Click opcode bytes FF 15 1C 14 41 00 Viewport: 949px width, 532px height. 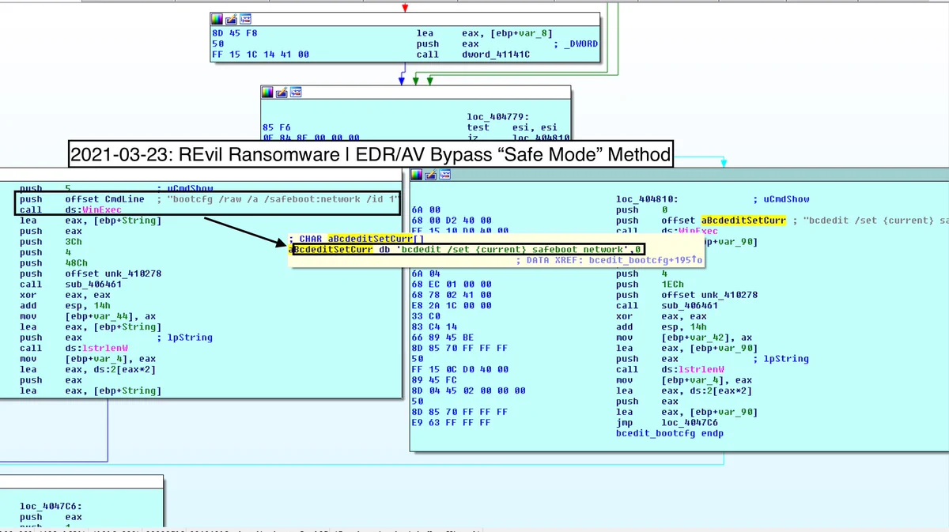point(260,55)
